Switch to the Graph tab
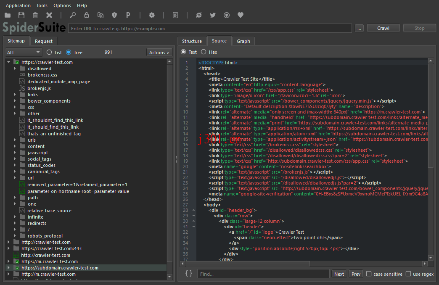This screenshot has height=285, width=439. click(x=243, y=41)
